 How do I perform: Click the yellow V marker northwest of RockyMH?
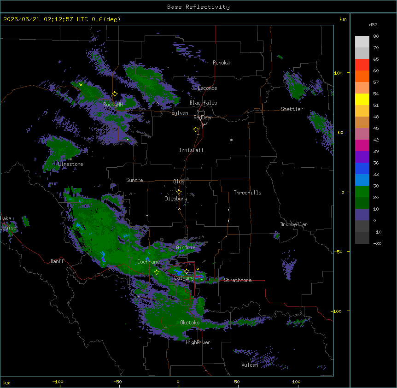[x=81, y=85]
